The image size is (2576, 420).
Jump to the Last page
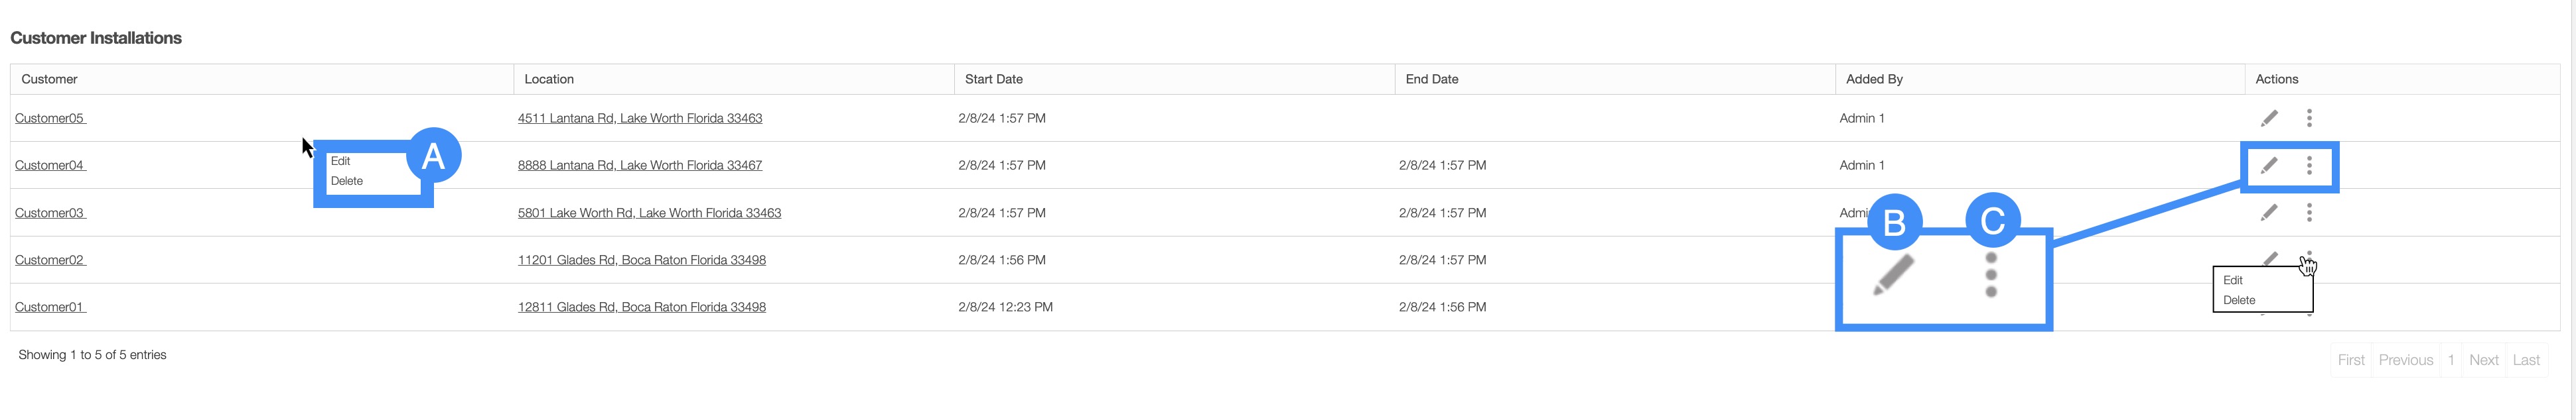click(x=2526, y=360)
